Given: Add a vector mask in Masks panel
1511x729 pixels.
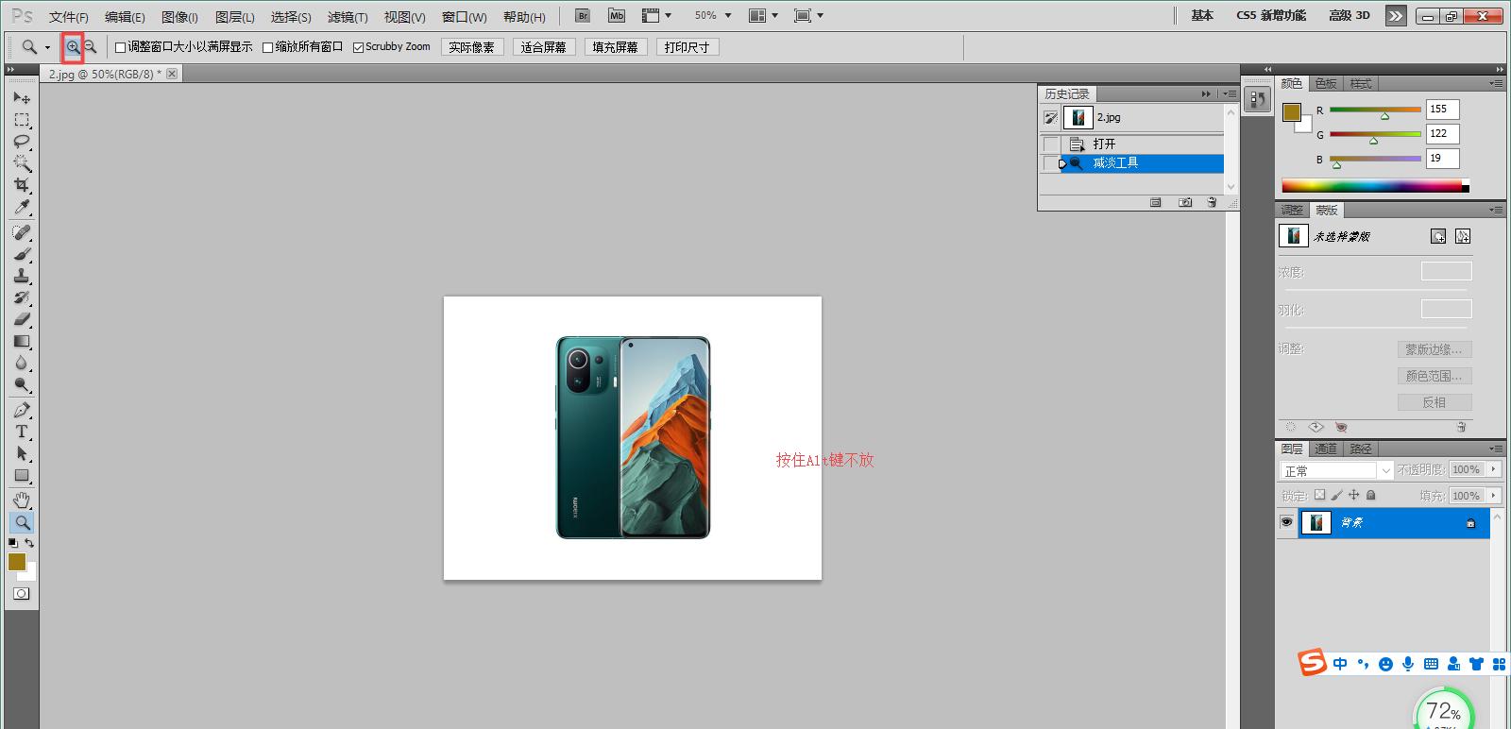Looking at the screenshot, I should (1463, 236).
